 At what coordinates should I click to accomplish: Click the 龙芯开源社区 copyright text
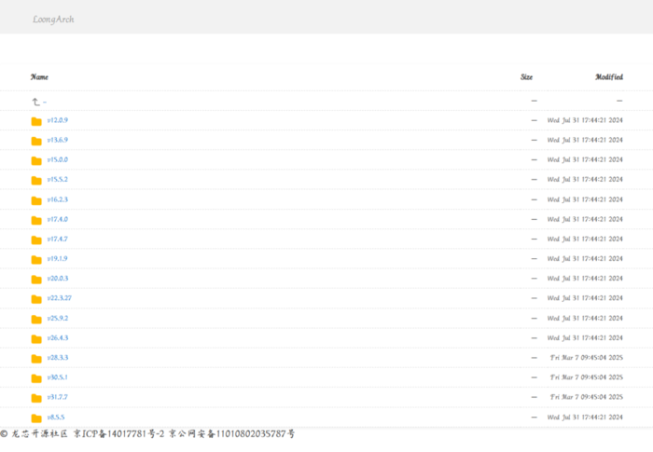tap(35, 433)
